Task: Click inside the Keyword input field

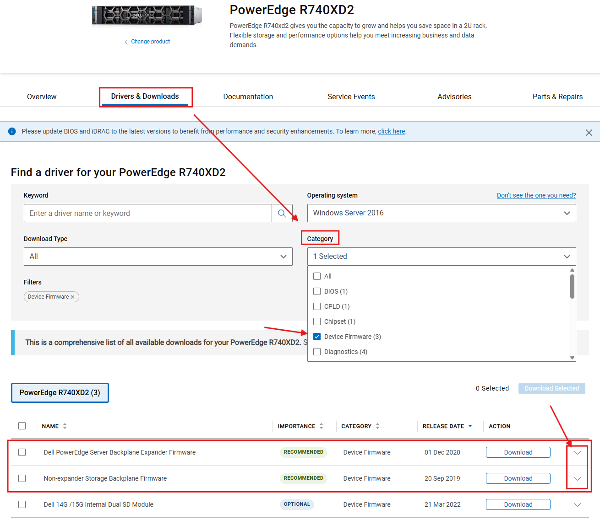Action: [x=147, y=213]
